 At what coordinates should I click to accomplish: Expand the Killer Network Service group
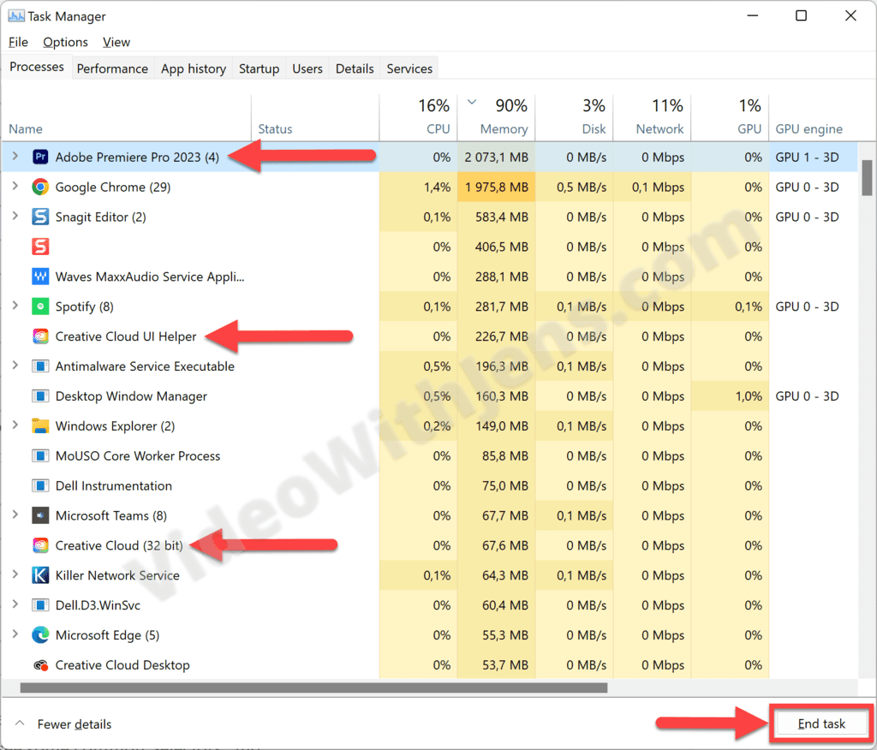coord(15,575)
